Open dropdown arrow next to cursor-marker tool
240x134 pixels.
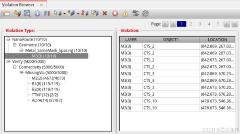click(65, 14)
